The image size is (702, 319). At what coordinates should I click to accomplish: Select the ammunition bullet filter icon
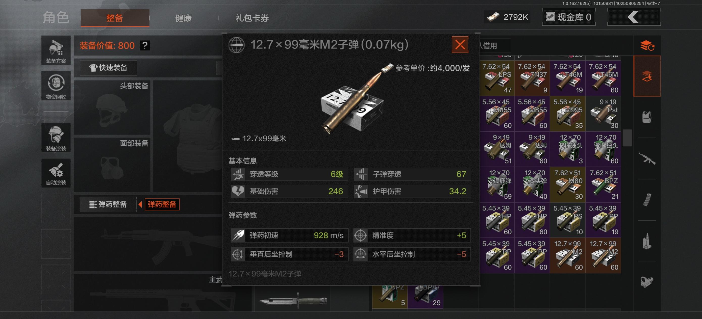click(x=647, y=241)
